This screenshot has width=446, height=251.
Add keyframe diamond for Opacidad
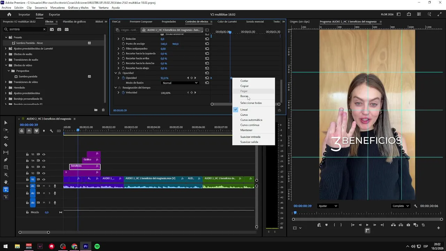point(191,78)
